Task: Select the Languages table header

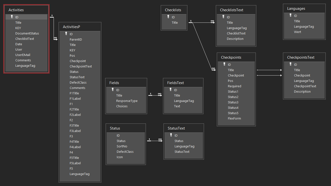Action: tap(304, 9)
